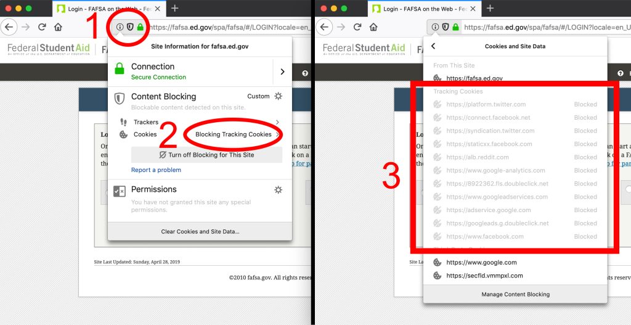Expand Connection details arrow

click(x=282, y=72)
